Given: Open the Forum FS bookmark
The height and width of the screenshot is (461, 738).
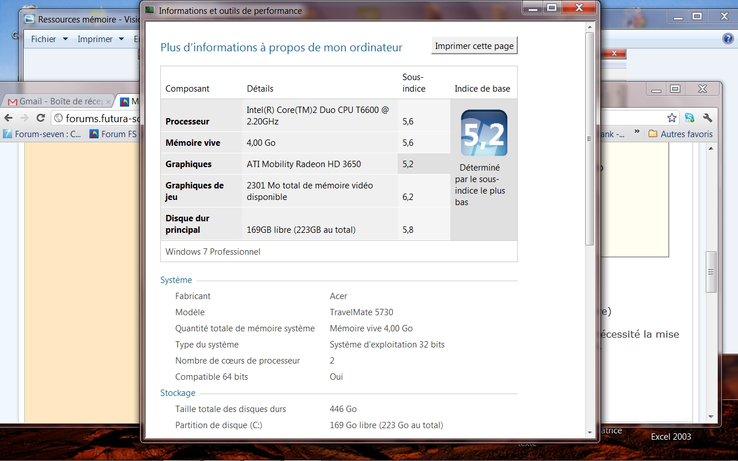Looking at the screenshot, I should 114,134.
